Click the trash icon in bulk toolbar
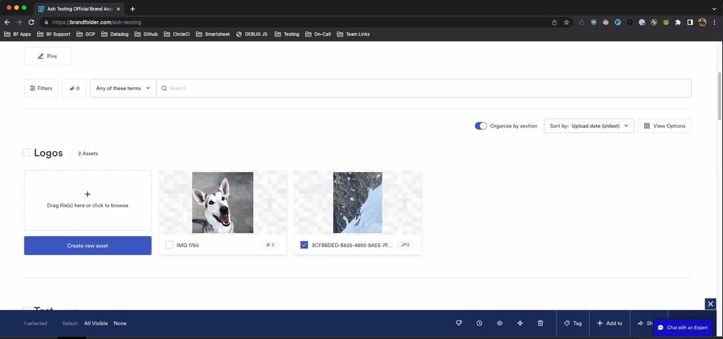Screen dimensions: 723x339 (x=540, y=323)
